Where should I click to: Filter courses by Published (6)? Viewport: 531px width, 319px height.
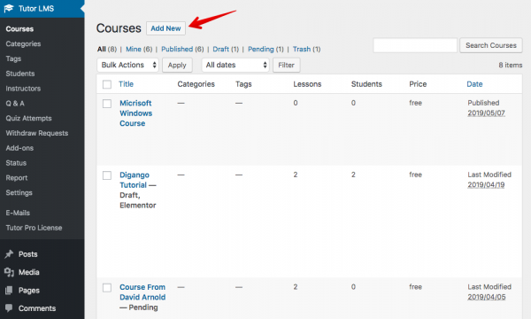coord(182,49)
